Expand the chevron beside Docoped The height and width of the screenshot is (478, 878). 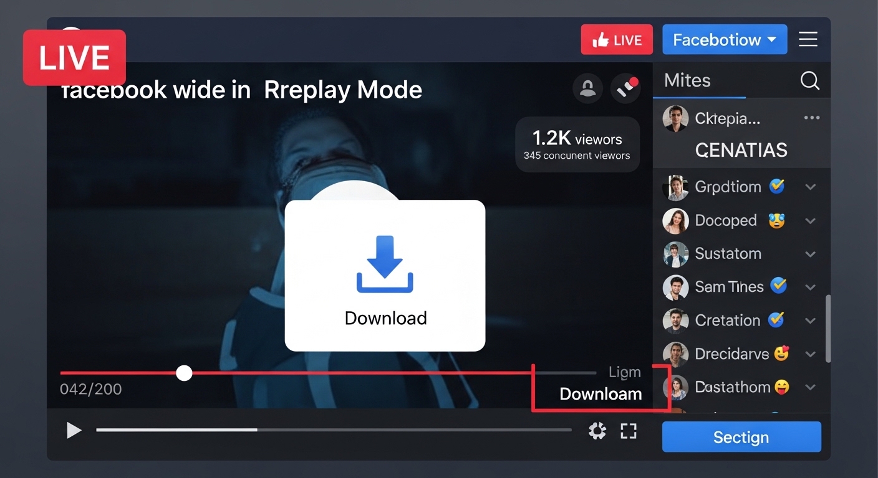click(x=810, y=220)
